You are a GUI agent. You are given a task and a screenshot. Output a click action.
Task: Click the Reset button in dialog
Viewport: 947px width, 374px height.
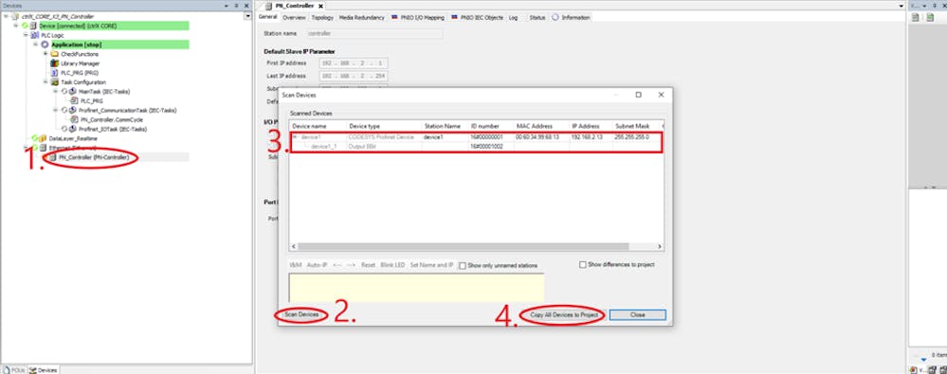[369, 265]
